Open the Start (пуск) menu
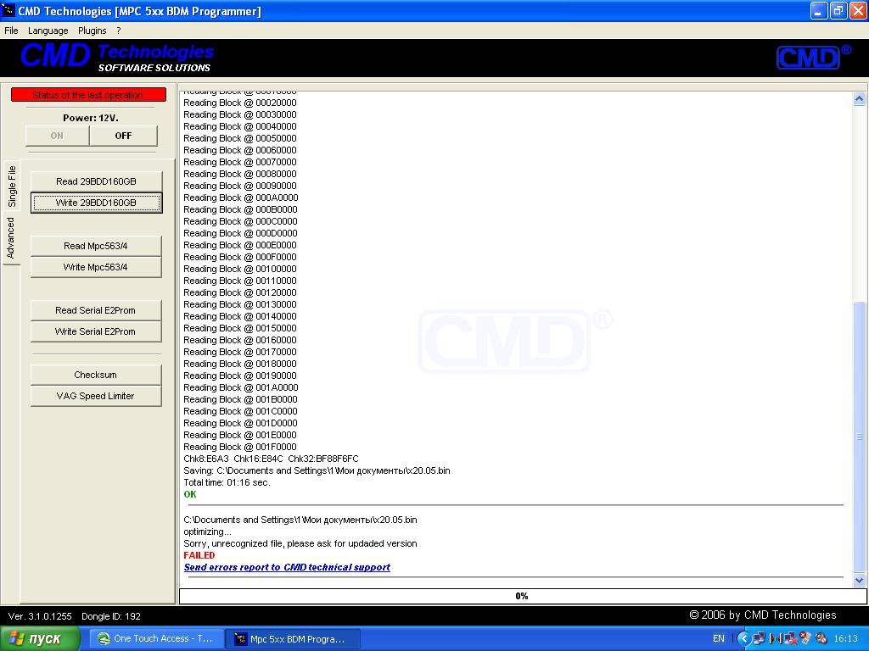Screen dimensions: 869x651 [40, 638]
